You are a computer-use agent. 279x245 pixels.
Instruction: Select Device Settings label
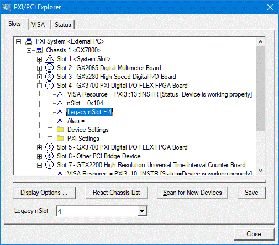(x=88, y=130)
